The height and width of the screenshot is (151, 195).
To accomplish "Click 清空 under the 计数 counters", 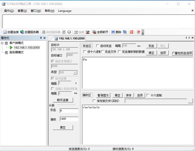I will click(x=63, y=127).
